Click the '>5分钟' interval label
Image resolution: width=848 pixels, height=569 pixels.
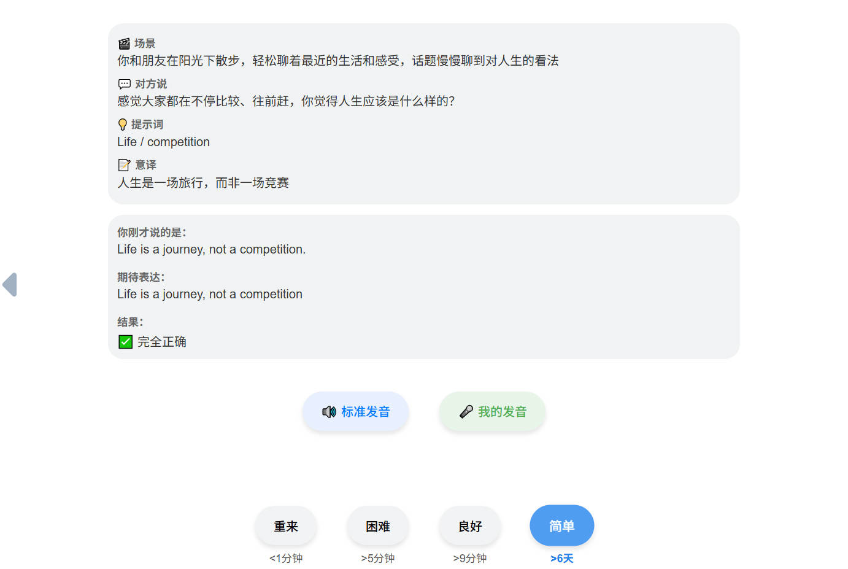coord(378,559)
